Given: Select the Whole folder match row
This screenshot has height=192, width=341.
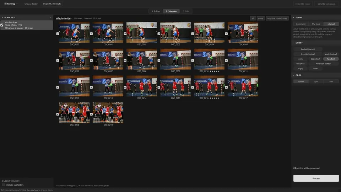Looking at the screenshot, I should click(27, 25).
